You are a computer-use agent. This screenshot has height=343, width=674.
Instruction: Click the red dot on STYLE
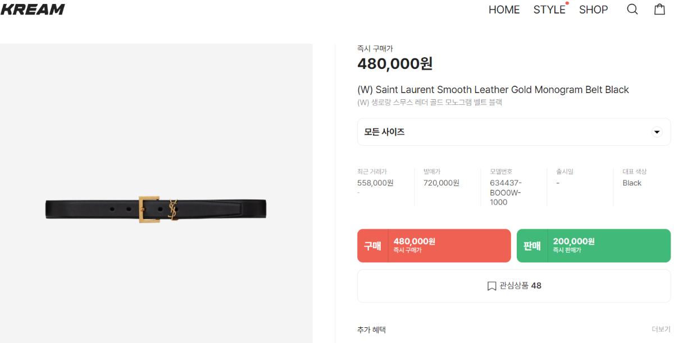[567, 3]
